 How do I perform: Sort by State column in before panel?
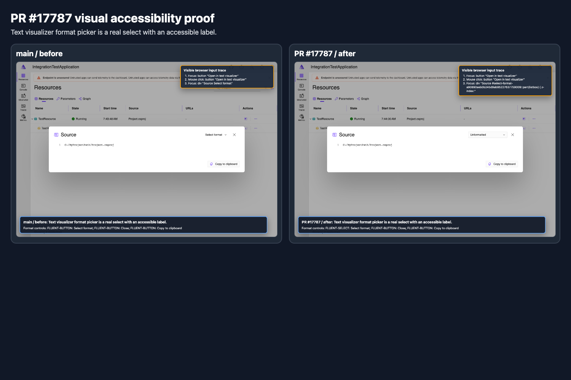pyautogui.click(x=75, y=108)
